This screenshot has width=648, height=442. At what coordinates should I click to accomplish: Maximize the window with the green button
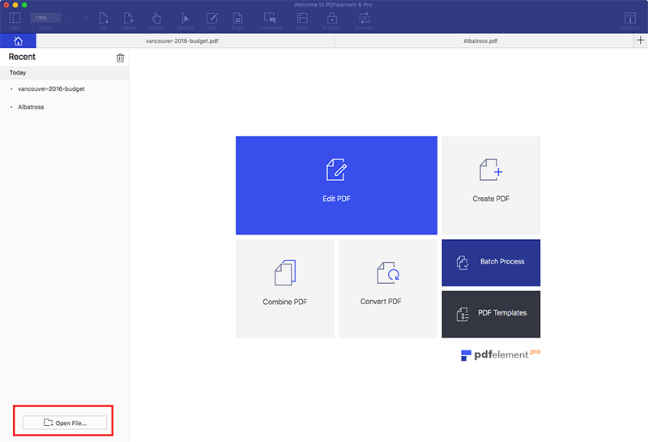[24, 5]
